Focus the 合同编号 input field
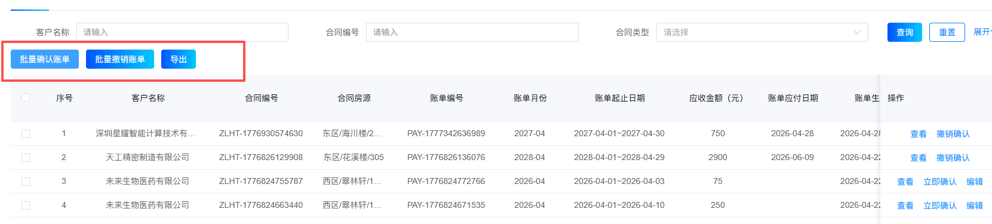The width and height of the screenshot is (992, 224). click(472, 32)
